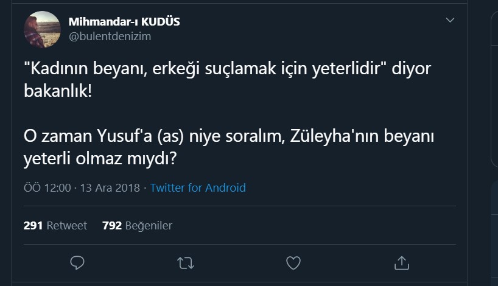Expand the tweet options chevron
498x286 pixels.
pyautogui.click(x=450, y=20)
